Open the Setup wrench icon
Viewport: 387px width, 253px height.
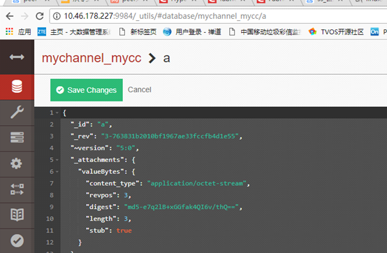(17, 113)
